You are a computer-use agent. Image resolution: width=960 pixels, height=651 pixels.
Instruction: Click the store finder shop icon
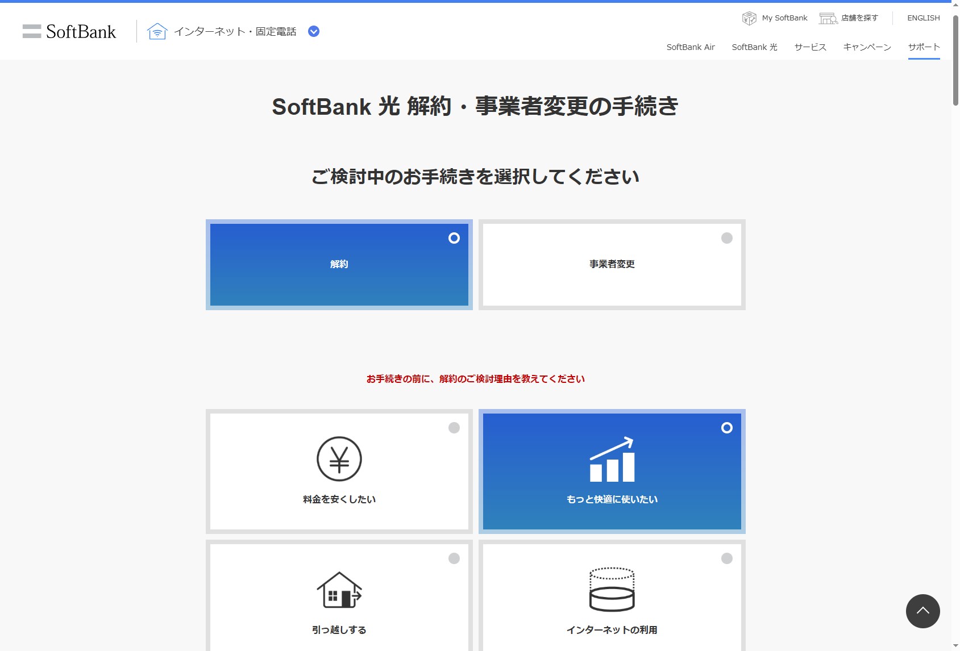point(828,18)
